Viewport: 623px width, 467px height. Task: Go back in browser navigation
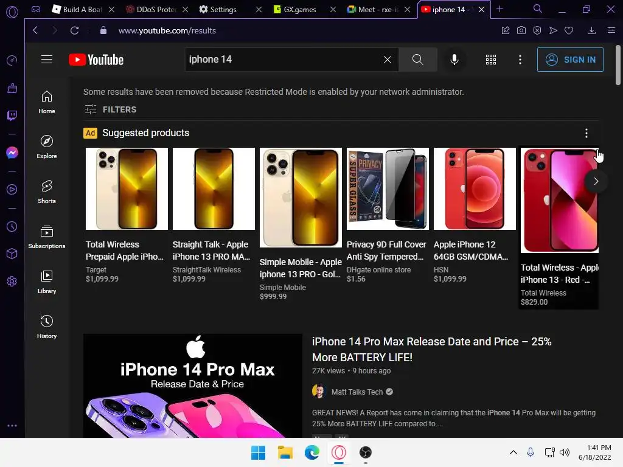[35, 30]
